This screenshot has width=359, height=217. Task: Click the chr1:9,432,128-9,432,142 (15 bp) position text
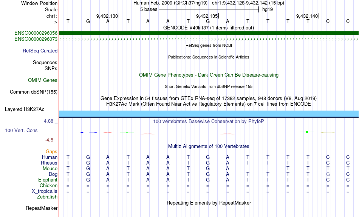248,3
